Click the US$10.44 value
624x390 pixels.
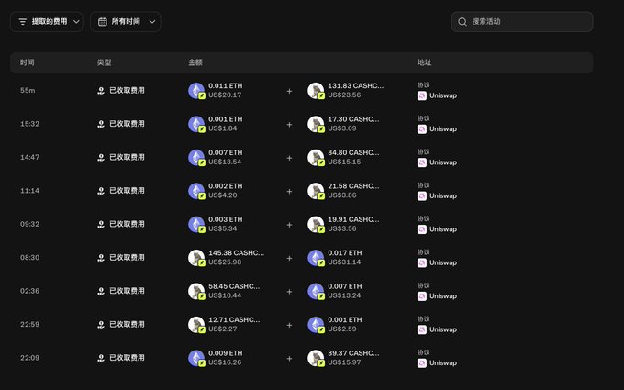[225, 295]
